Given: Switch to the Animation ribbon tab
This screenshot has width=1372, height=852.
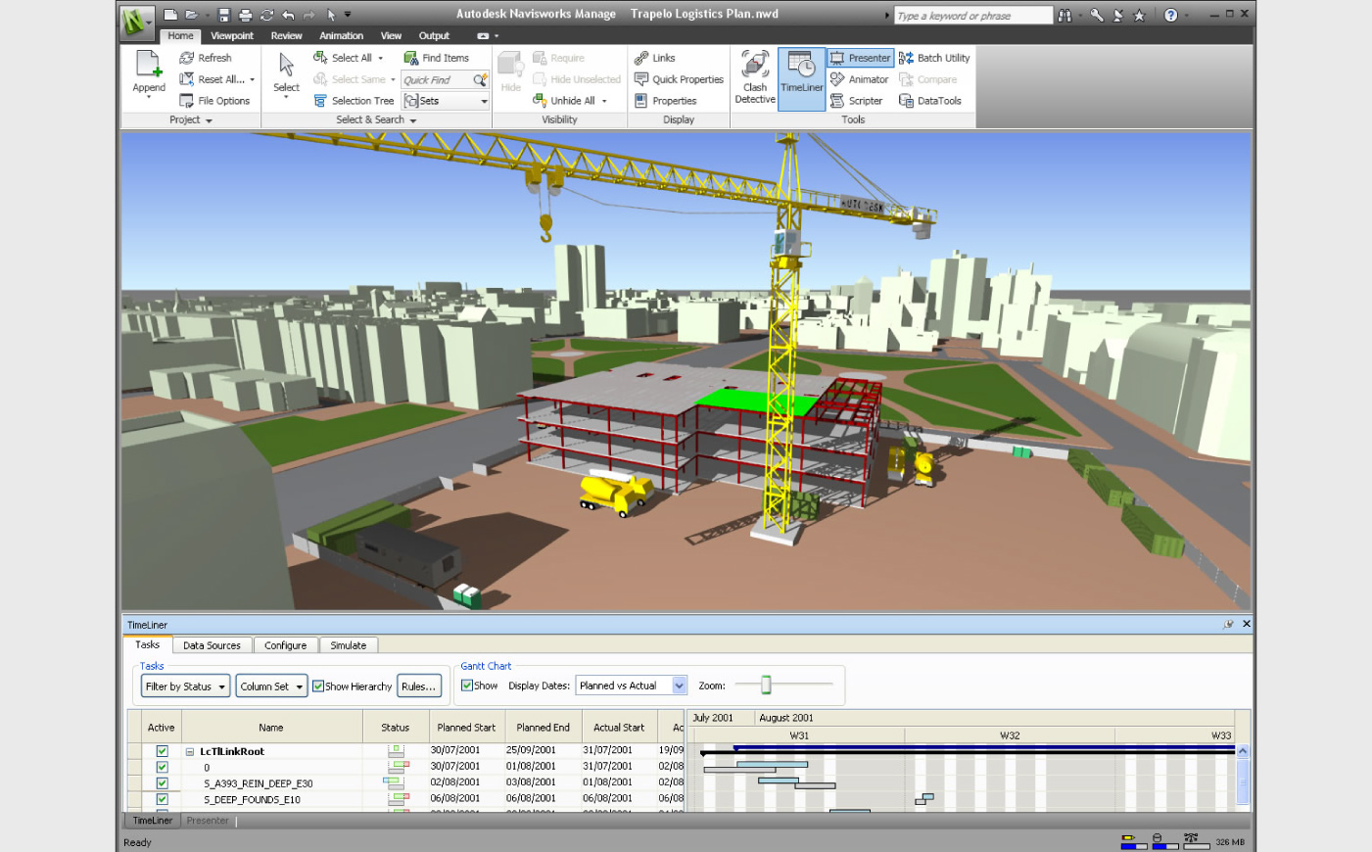Looking at the screenshot, I should point(341,36).
